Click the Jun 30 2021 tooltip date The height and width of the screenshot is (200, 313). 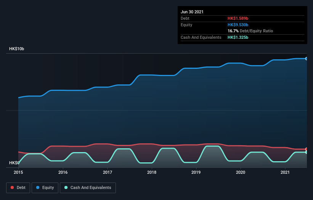coord(192,12)
